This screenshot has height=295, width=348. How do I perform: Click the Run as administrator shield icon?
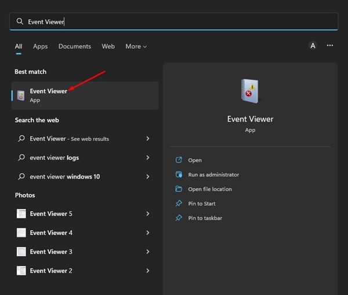pos(179,174)
